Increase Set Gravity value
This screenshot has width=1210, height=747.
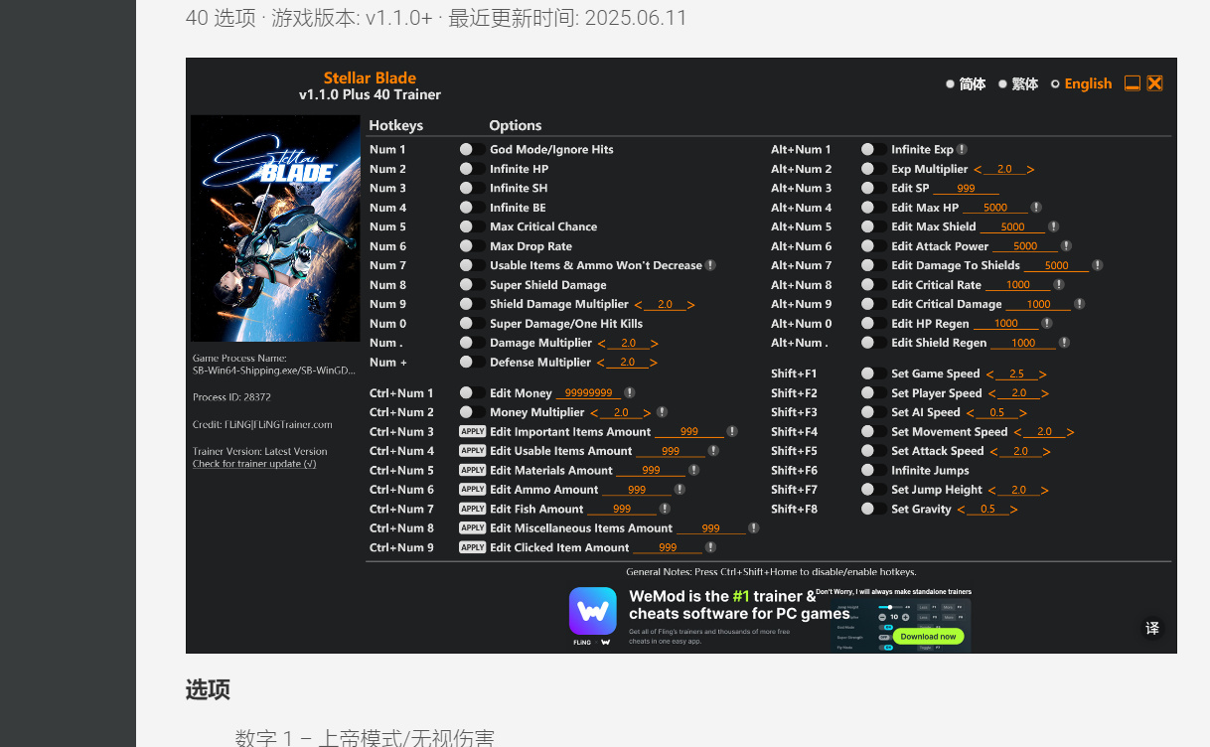coord(1014,510)
